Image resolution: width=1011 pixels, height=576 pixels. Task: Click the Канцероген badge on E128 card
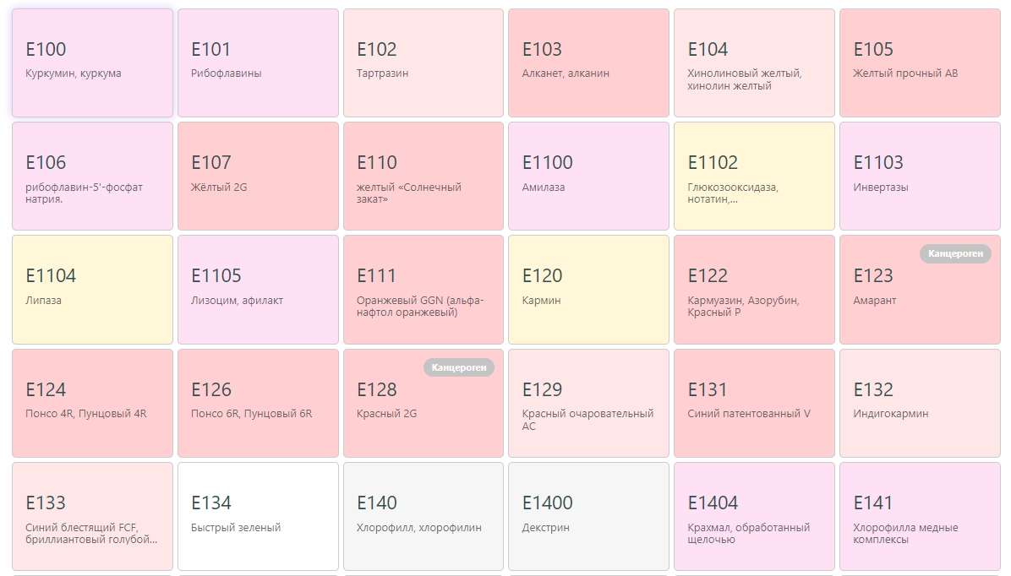pos(459,367)
